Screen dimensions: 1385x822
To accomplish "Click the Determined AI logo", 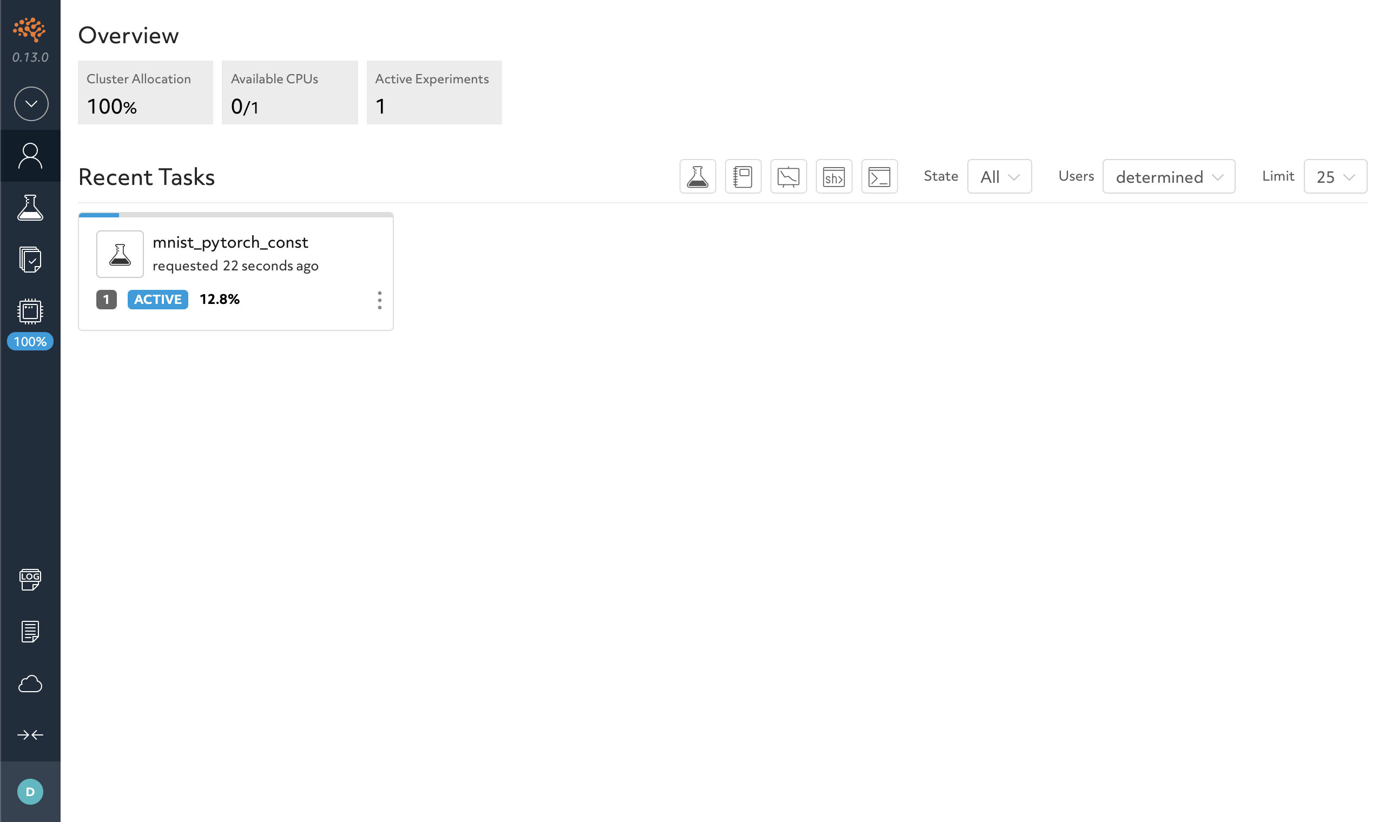I will [x=30, y=29].
